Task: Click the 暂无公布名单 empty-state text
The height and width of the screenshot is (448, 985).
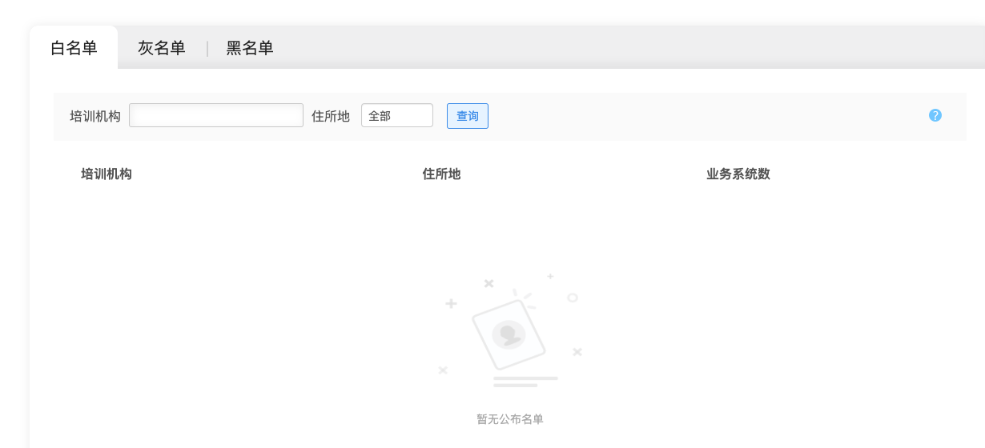Action: (x=510, y=419)
